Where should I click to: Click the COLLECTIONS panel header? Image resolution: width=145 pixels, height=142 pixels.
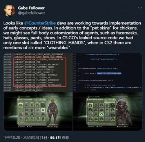point(25,99)
